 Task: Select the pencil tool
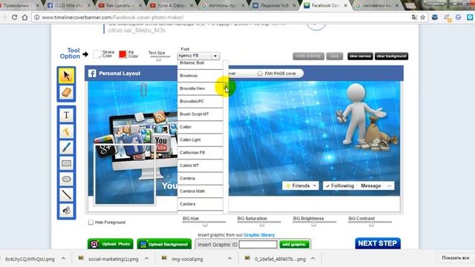click(x=66, y=132)
